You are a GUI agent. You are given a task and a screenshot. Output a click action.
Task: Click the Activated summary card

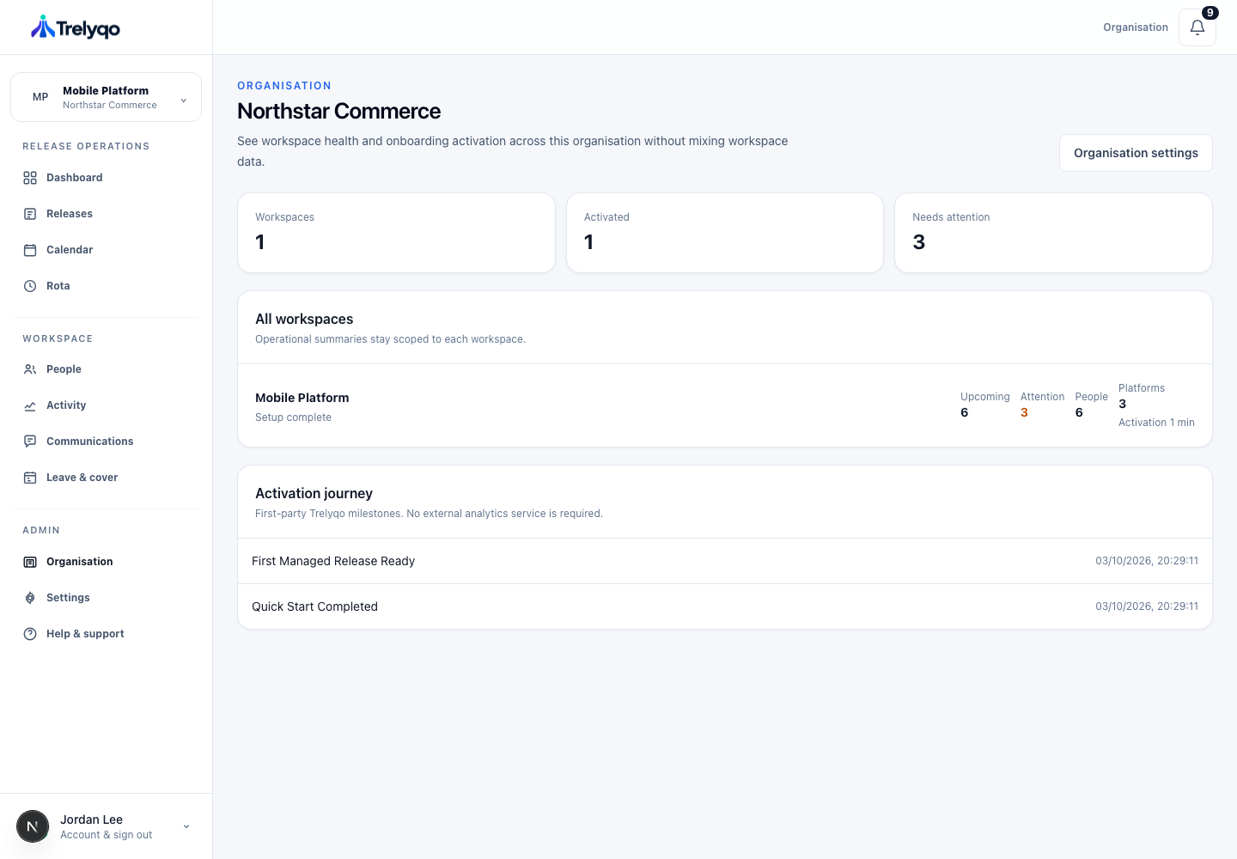coord(725,233)
